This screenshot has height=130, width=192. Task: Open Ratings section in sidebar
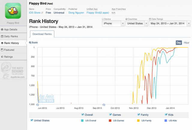coord(13,57)
